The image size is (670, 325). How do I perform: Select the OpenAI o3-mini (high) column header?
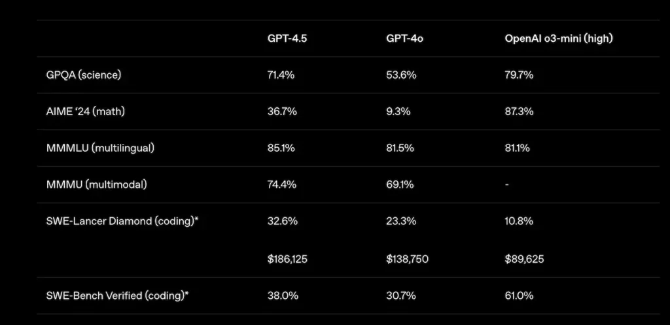(x=558, y=39)
